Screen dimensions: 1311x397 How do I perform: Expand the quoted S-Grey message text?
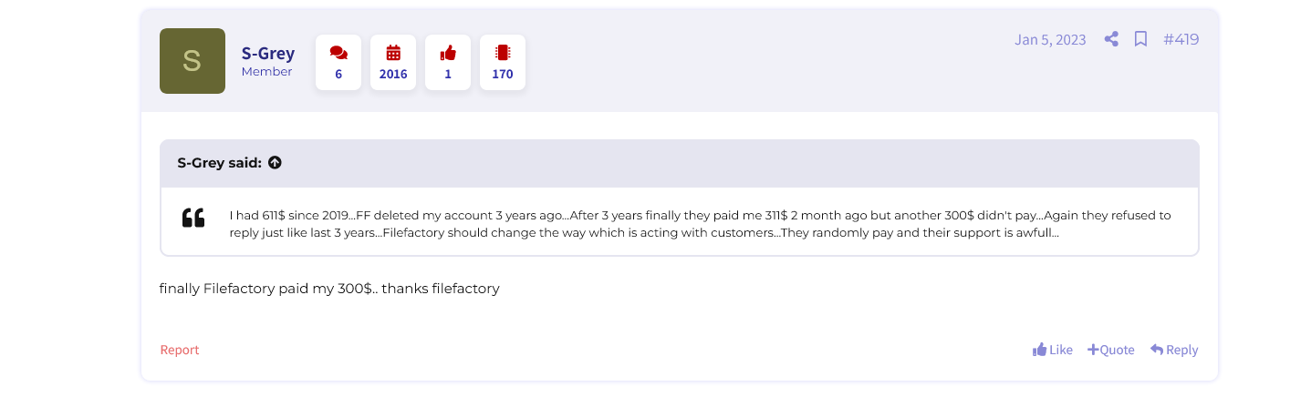click(x=700, y=224)
